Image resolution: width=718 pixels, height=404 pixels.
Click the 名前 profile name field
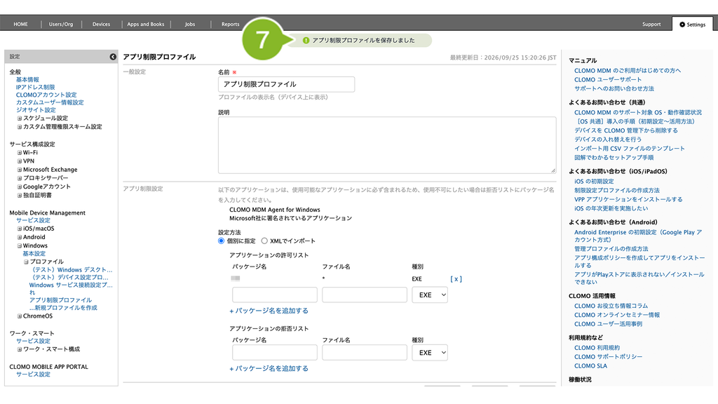click(286, 84)
